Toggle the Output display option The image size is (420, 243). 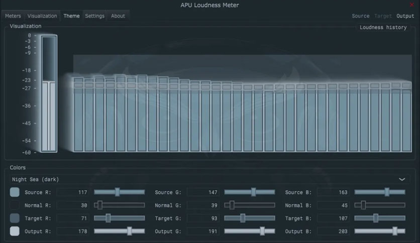coord(405,16)
